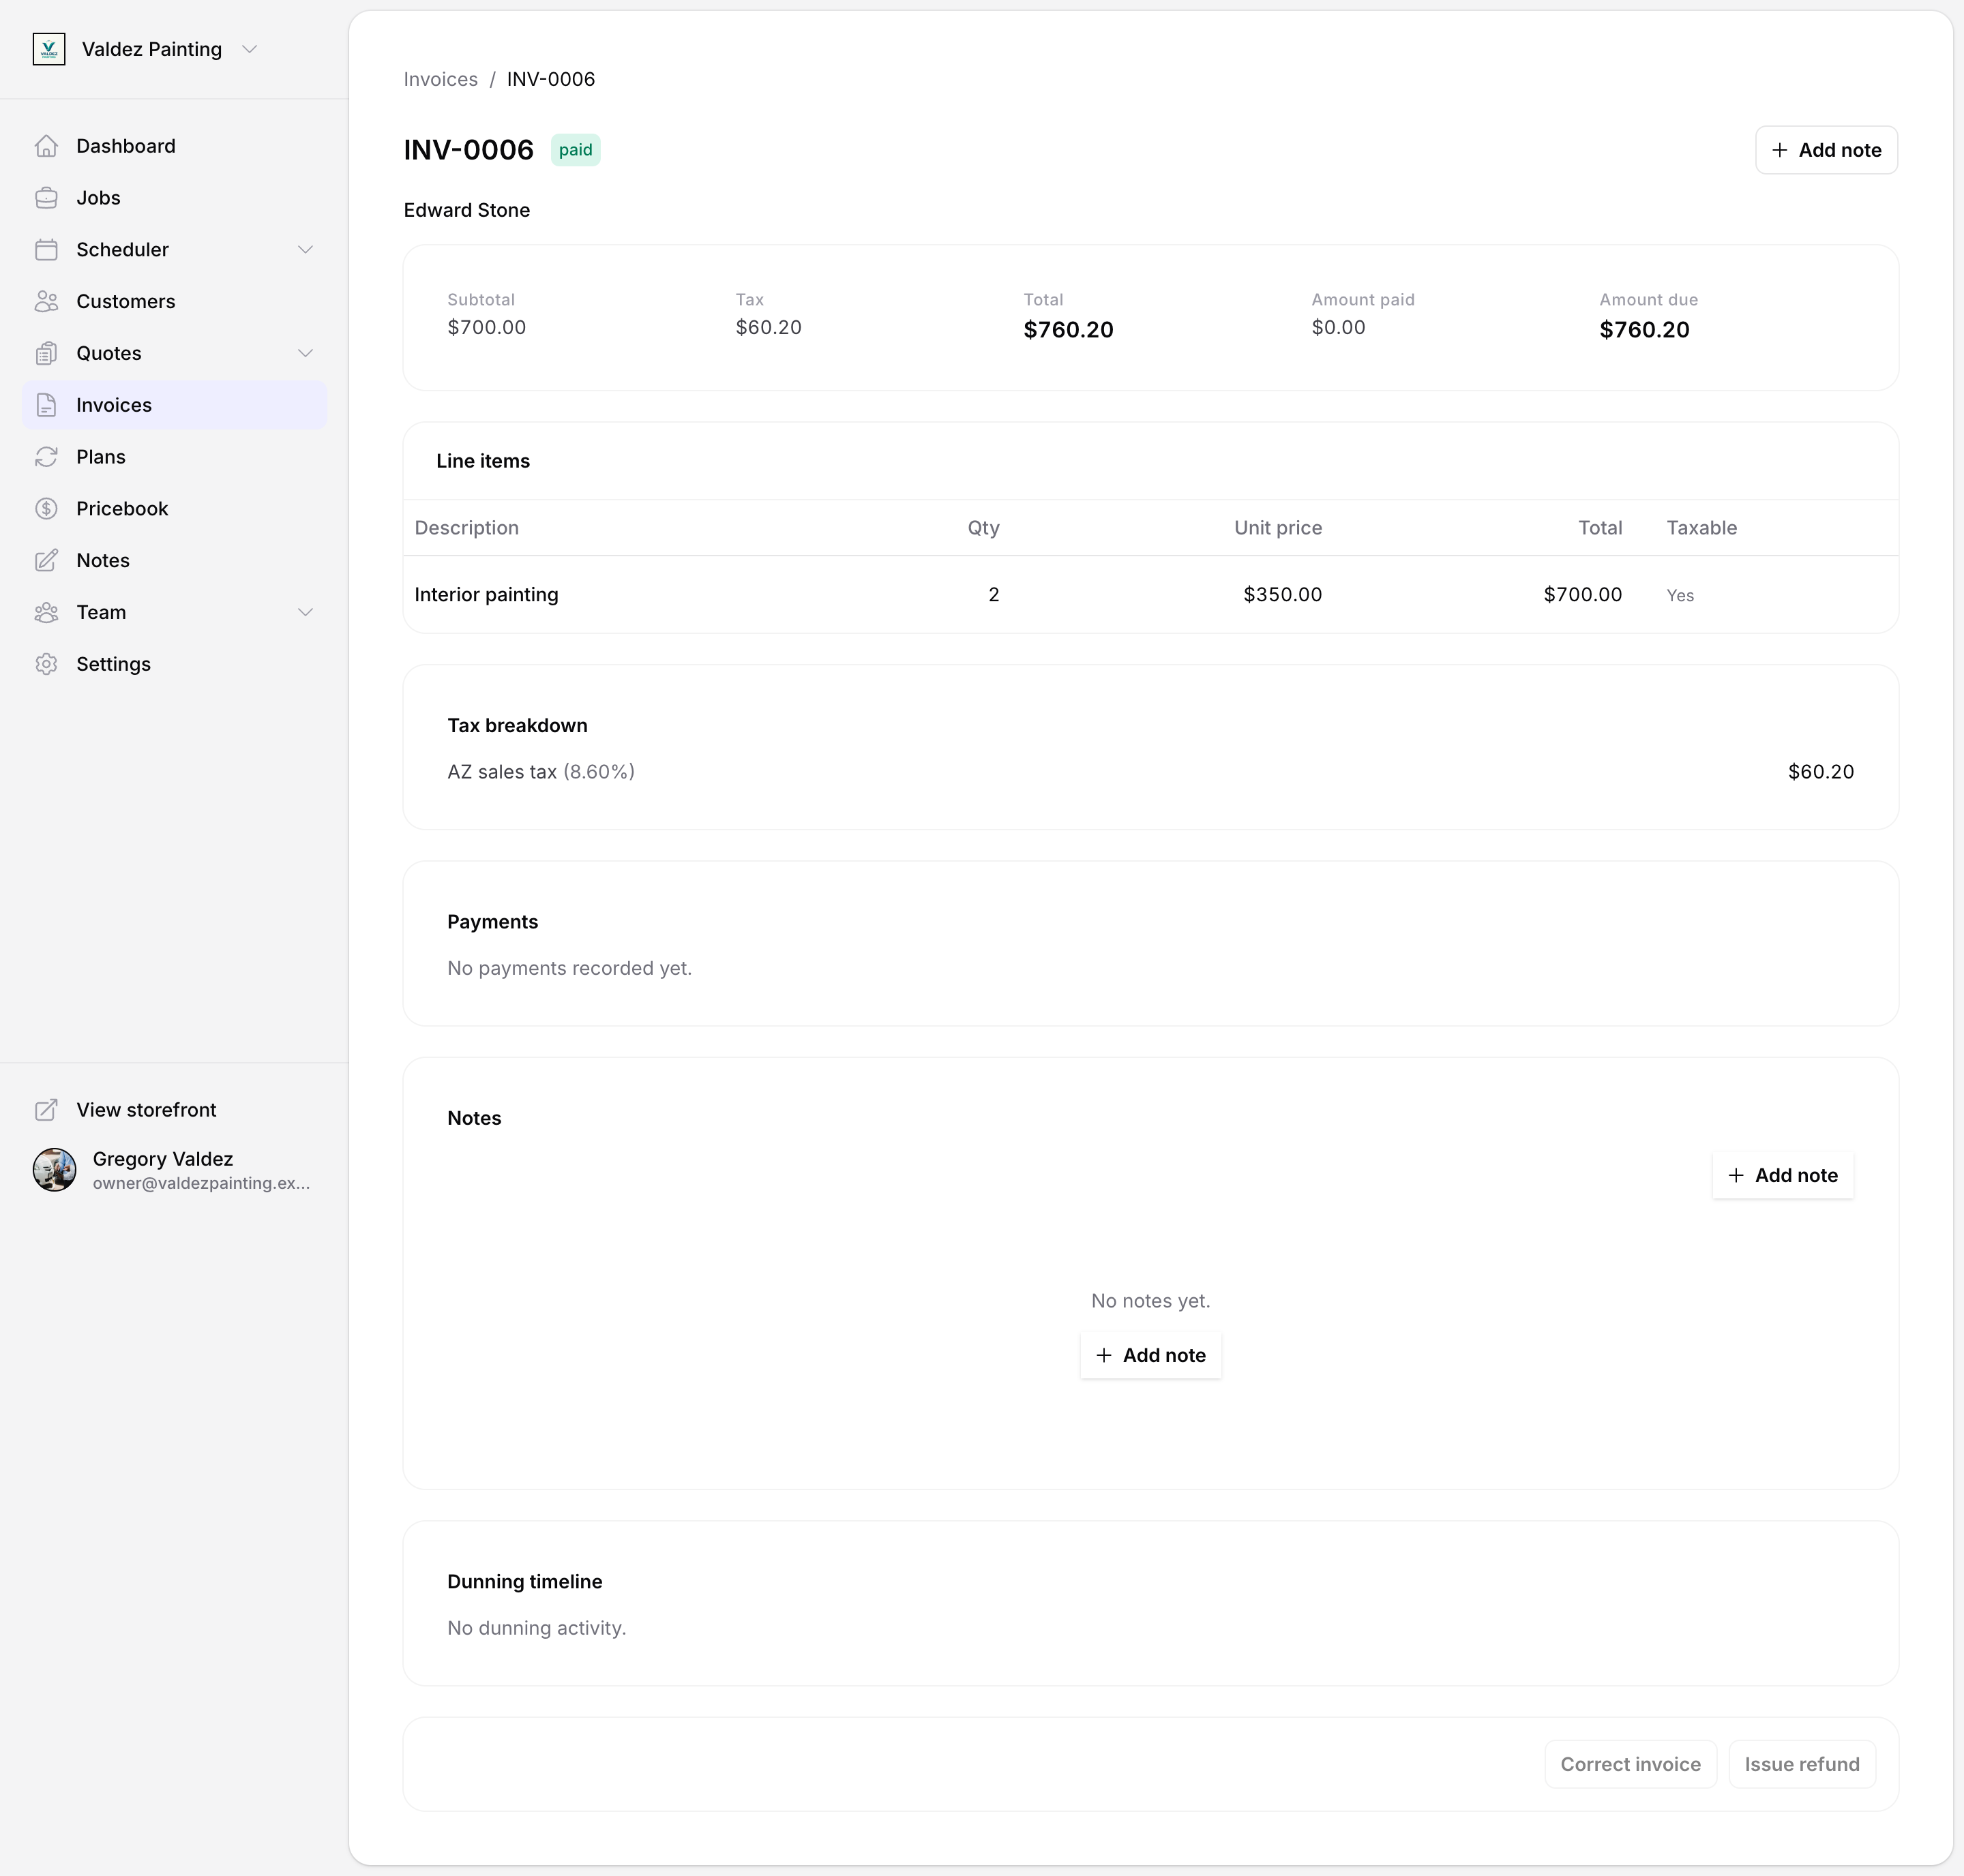
Task: Click the Gregory Valdez account name
Action: click(x=163, y=1159)
